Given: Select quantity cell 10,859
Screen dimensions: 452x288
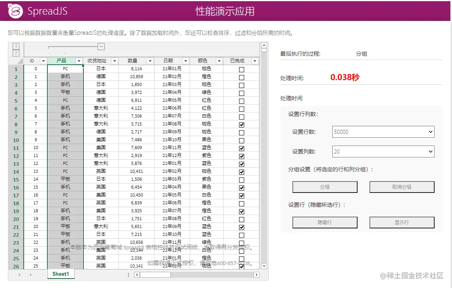Looking at the screenshot, I should point(136,77).
